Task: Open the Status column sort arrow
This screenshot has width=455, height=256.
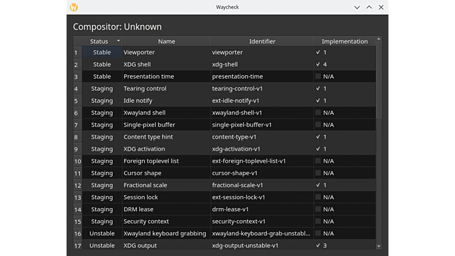Action: pos(118,41)
